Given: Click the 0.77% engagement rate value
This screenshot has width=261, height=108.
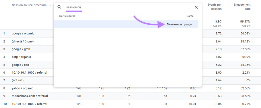Looking at the screenshot, I should pyautogui.click(x=246, y=104).
